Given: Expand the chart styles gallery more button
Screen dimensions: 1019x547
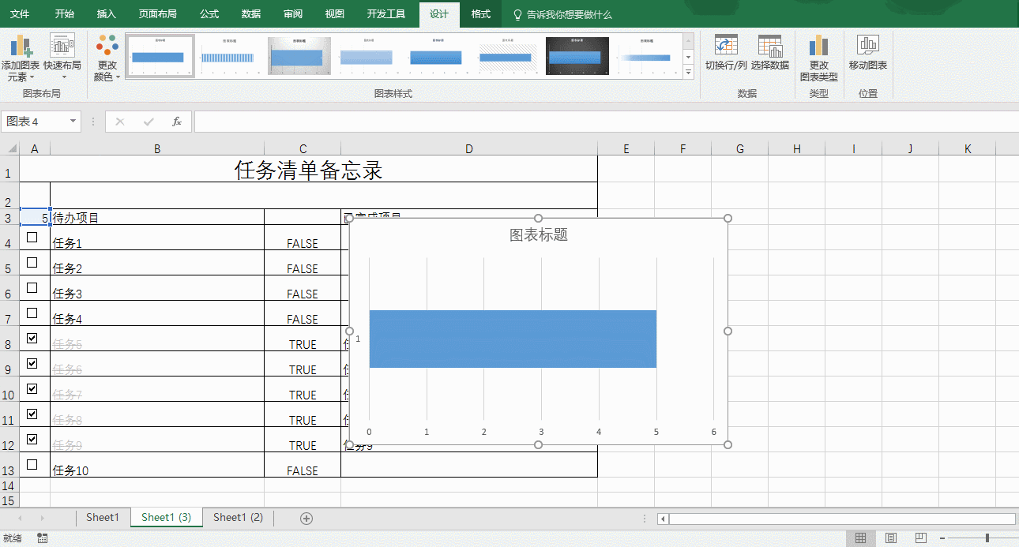Looking at the screenshot, I should (688, 73).
